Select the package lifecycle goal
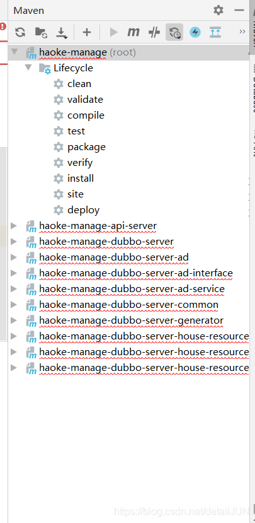This screenshot has height=523, width=255. point(86,147)
